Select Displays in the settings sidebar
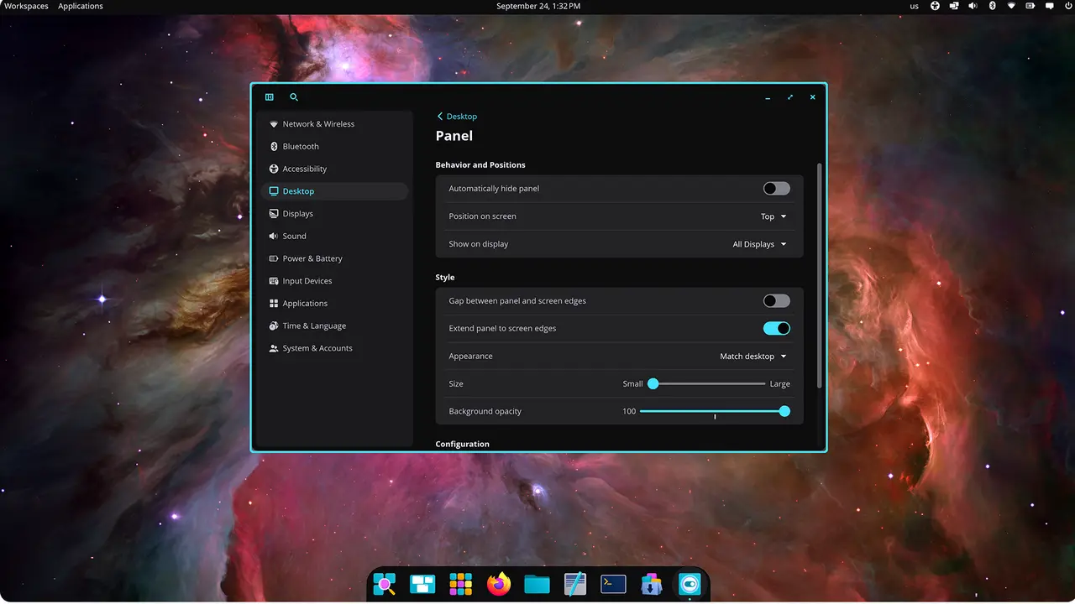 click(x=297, y=214)
